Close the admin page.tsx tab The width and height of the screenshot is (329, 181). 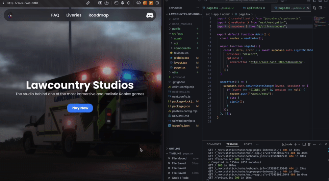[x=308, y=8]
